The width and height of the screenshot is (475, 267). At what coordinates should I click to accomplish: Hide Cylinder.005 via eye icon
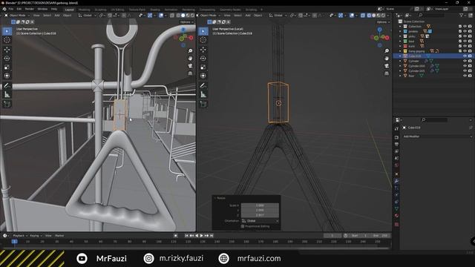(465, 71)
